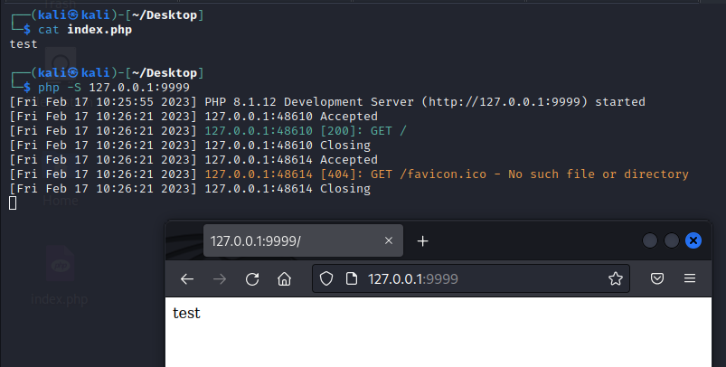Click the 'php -S 127.0.0.1:9999' command
This screenshot has width=726, height=367.
coord(113,88)
